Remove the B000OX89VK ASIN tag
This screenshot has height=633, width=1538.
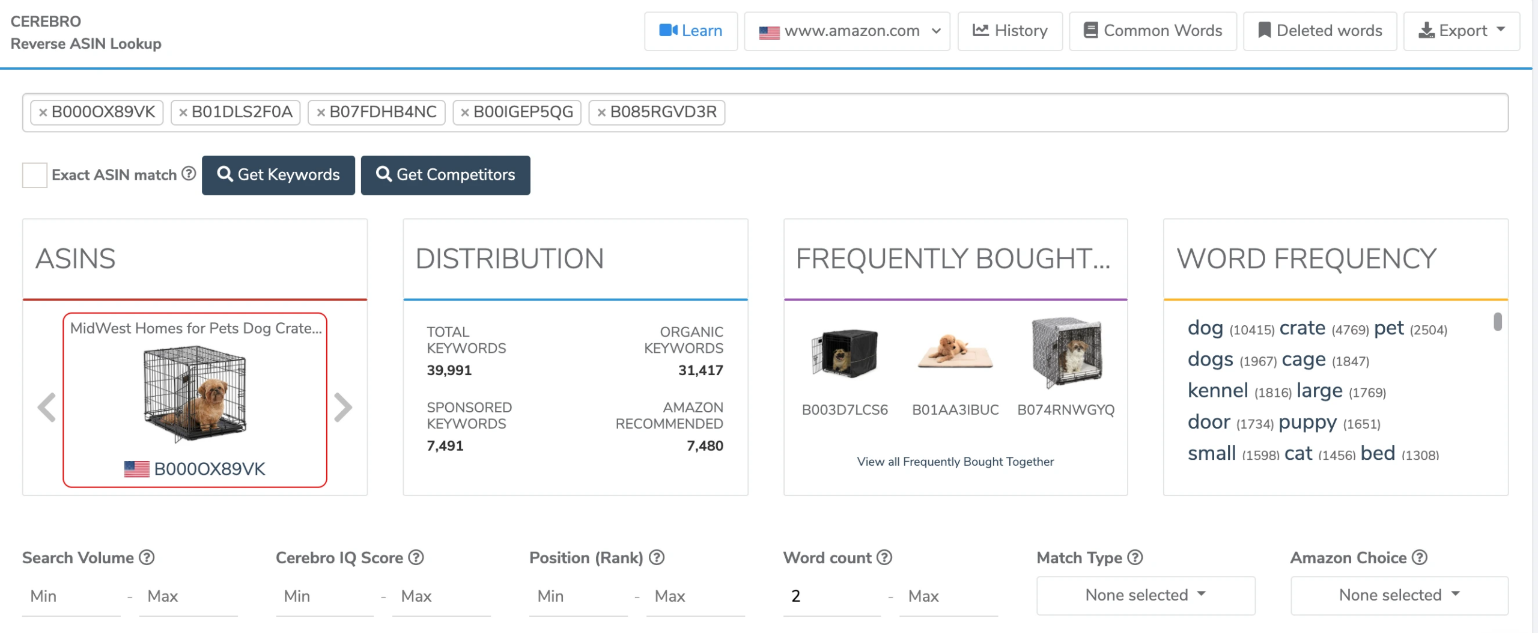point(43,112)
